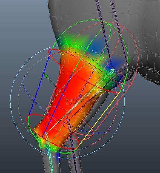This screenshot has height=173, width=160.
Task: Click the upper red capsule ring
Action: 84,71
